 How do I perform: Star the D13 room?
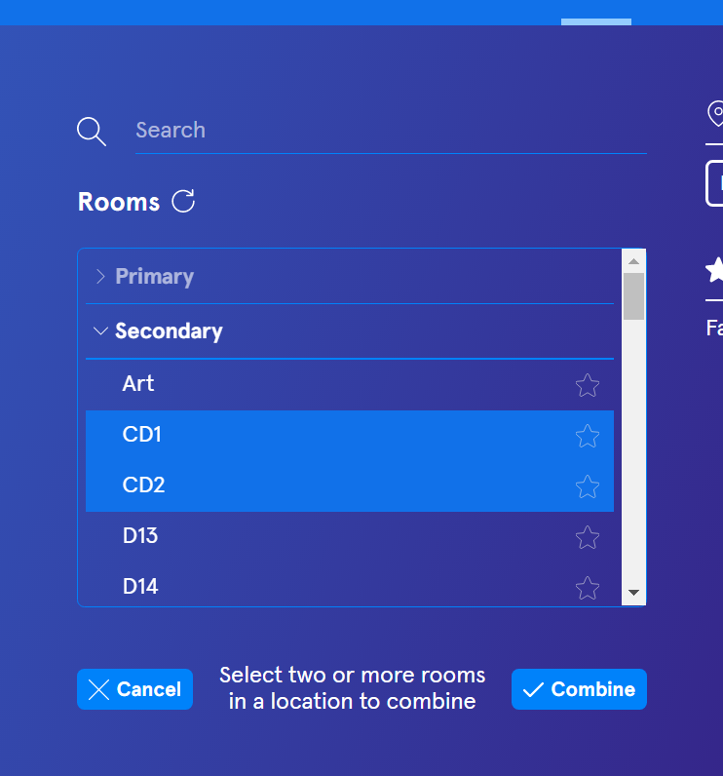click(x=587, y=537)
